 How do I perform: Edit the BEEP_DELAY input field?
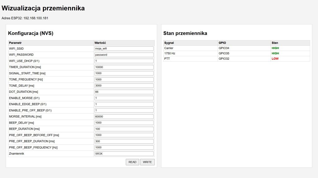pyautogui.click(x=124, y=123)
